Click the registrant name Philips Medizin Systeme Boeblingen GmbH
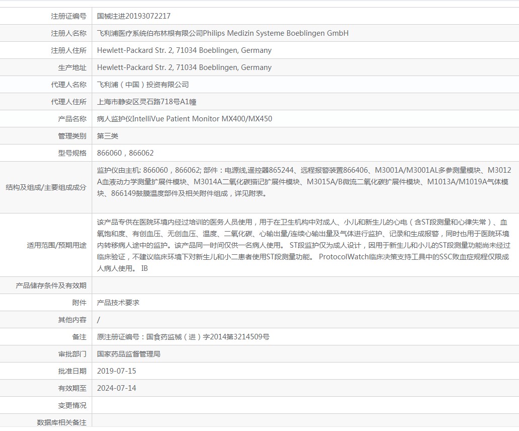Image resolution: width=519 pixels, height=431 pixels. point(276,33)
